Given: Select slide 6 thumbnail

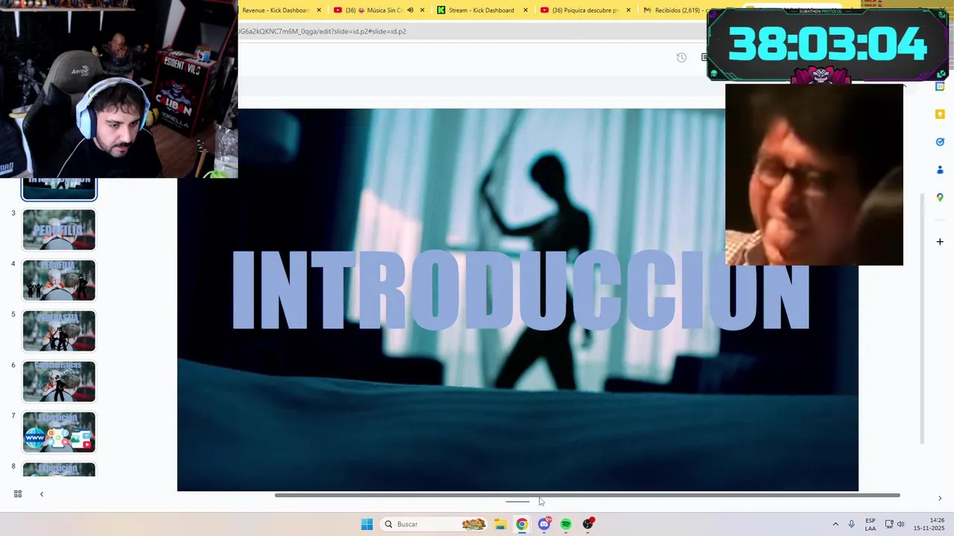Looking at the screenshot, I should pyautogui.click(x=59, y=381).
